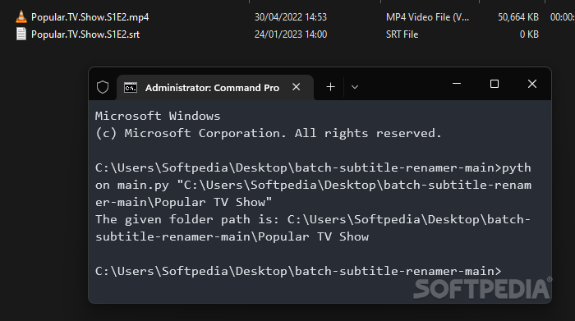The image size is (575, 321).
Task: Click the SRT File type cell
Action: coord(402,34)
